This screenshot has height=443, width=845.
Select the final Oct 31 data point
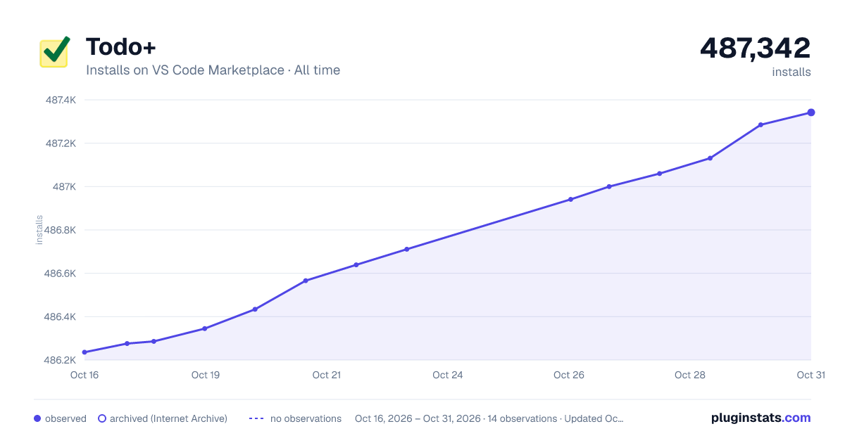811,113
